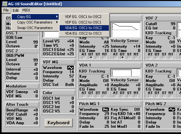Click Pitch MG 1 Frequency 29 value
This screenshot has height=134, width=181.
pyautogui.click(x=107, y=114)
